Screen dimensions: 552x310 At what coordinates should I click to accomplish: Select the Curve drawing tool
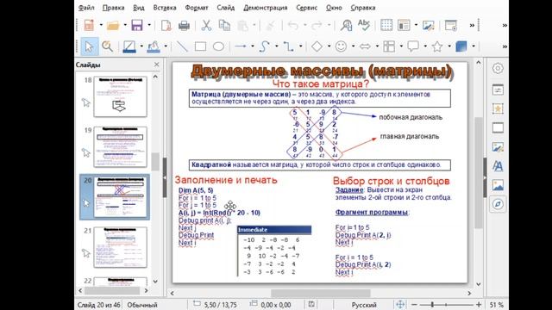coord(264,46)
